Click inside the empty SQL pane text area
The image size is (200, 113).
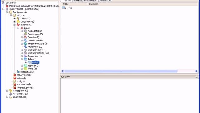pyautogui.click(x=129, y=95)
